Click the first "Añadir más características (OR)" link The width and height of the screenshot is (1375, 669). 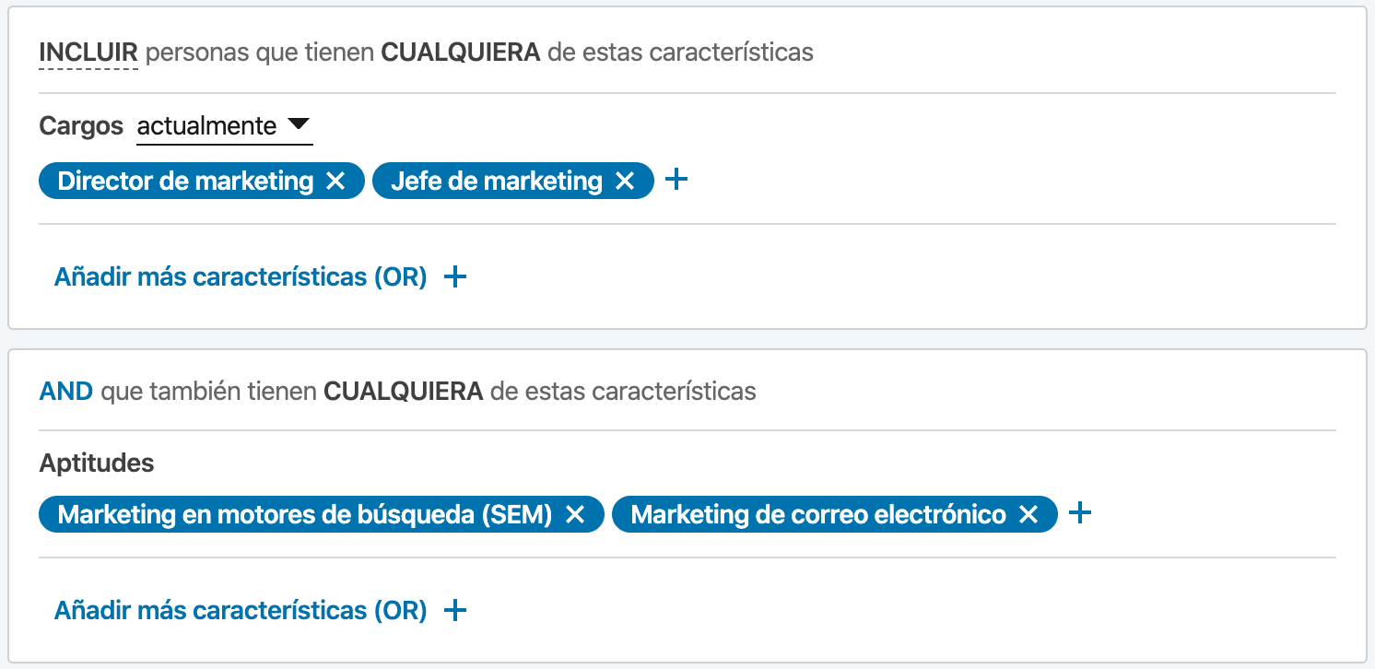pos(240,276)
